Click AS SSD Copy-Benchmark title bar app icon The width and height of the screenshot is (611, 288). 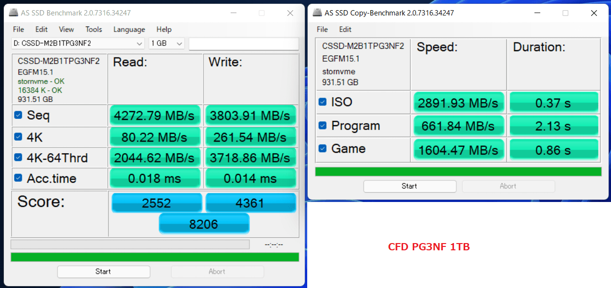(317, 13)
